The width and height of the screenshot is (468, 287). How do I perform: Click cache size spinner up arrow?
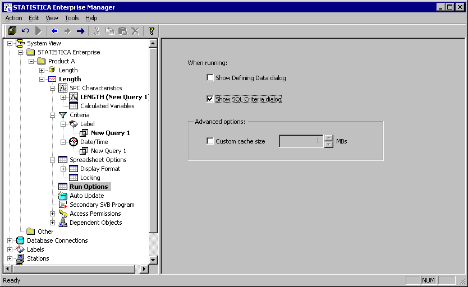coord(328,138)
